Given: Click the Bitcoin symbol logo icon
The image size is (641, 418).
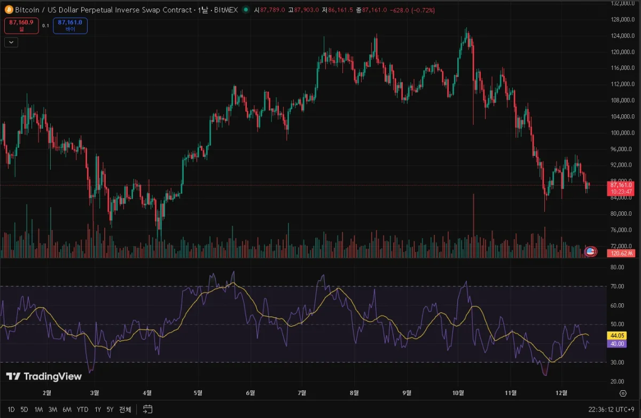Looking at the screenshot, I should 9,10.
